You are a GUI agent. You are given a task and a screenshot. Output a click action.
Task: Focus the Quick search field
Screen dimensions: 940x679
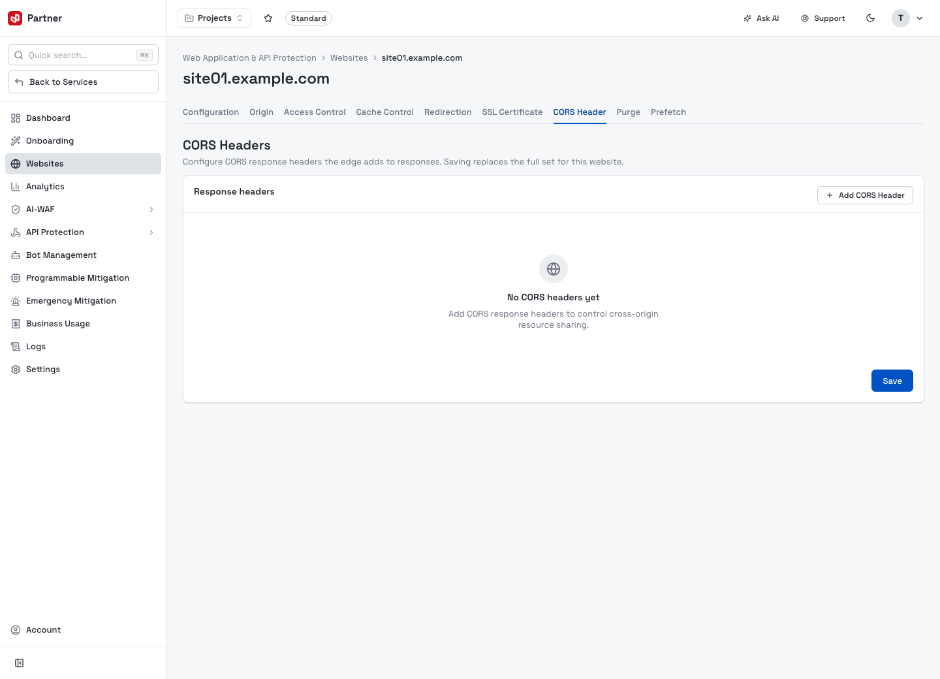click(83, 55)
